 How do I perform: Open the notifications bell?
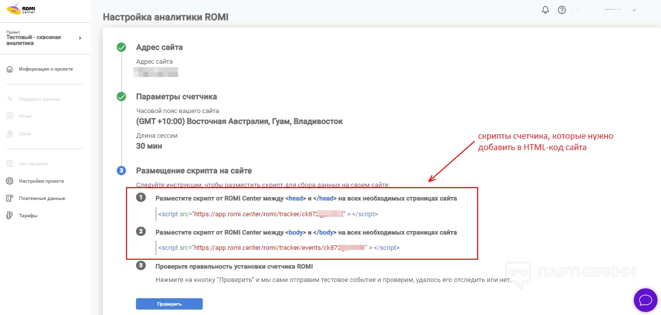tap(546, 10)
